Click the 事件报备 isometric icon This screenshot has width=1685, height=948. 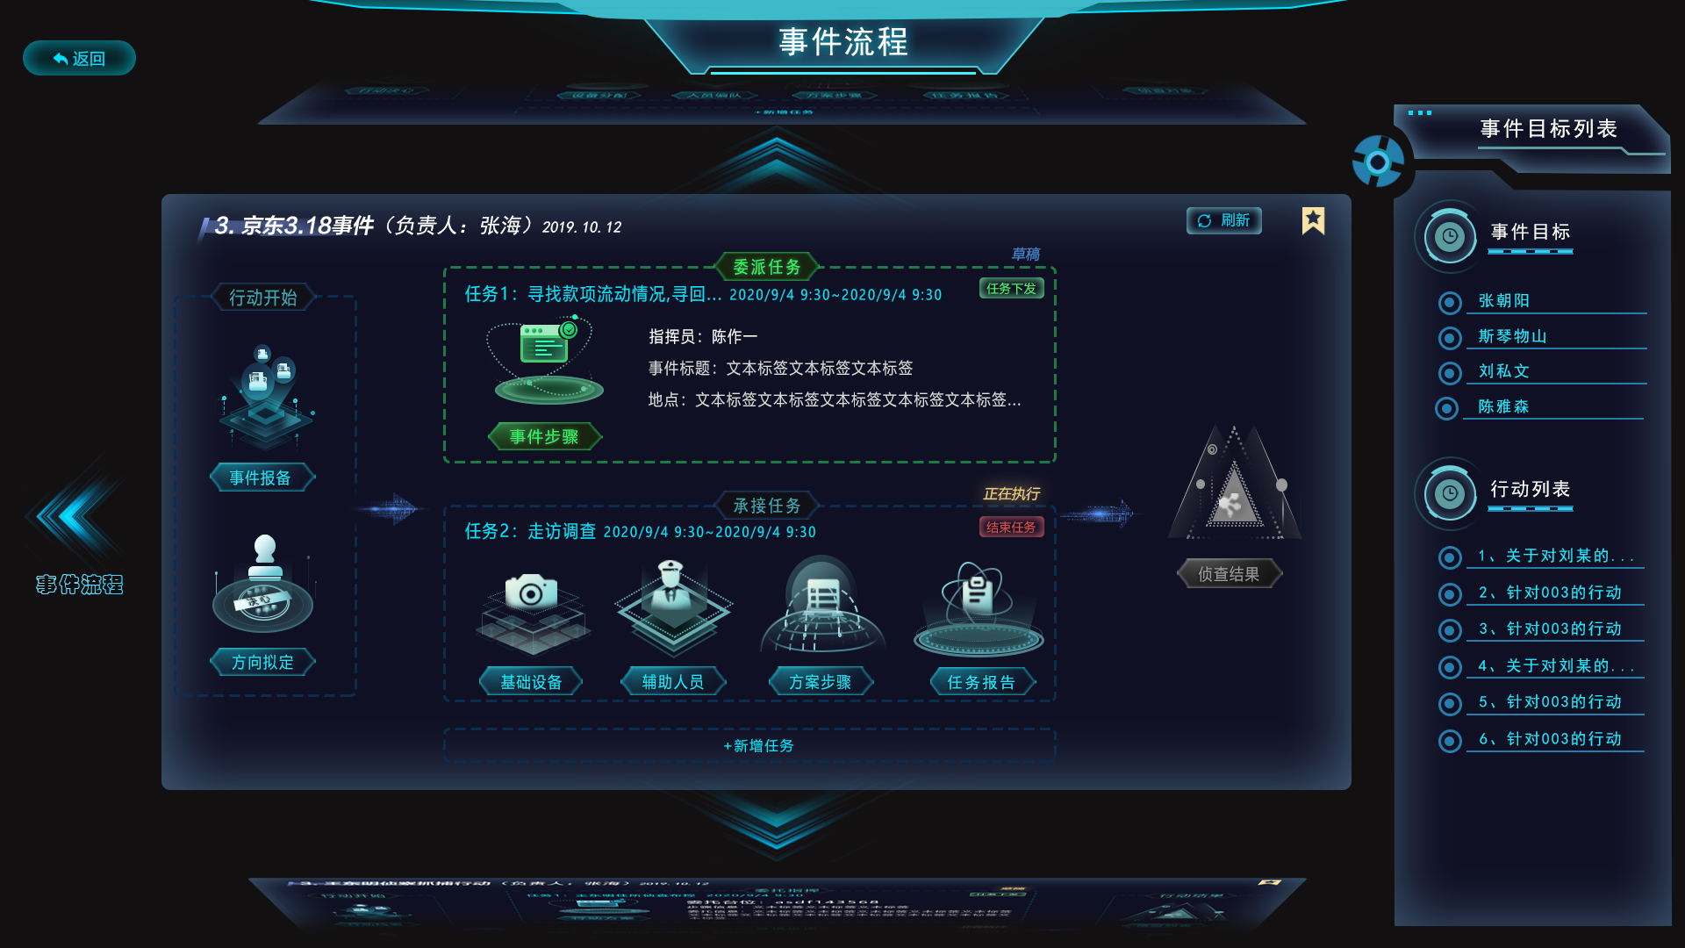tap(265, 397)
